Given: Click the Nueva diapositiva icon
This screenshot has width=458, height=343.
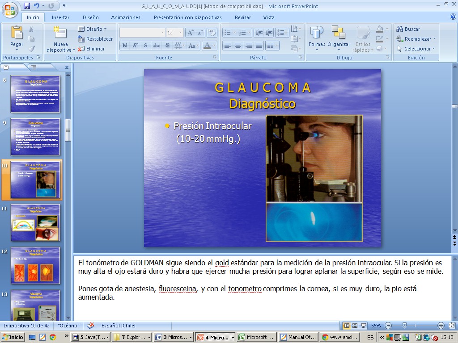Looking at the screenshot, I should pyautogui.click(x=60, y=33).
